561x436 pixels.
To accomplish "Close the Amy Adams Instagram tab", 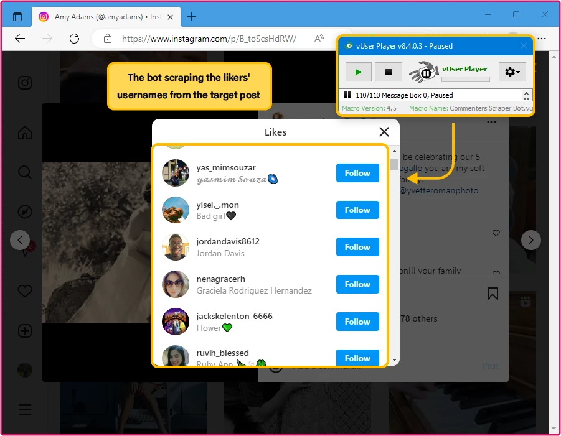I will (171, 17).
